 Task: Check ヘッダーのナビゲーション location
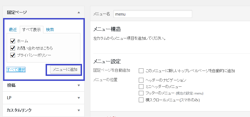coord(141,80)
